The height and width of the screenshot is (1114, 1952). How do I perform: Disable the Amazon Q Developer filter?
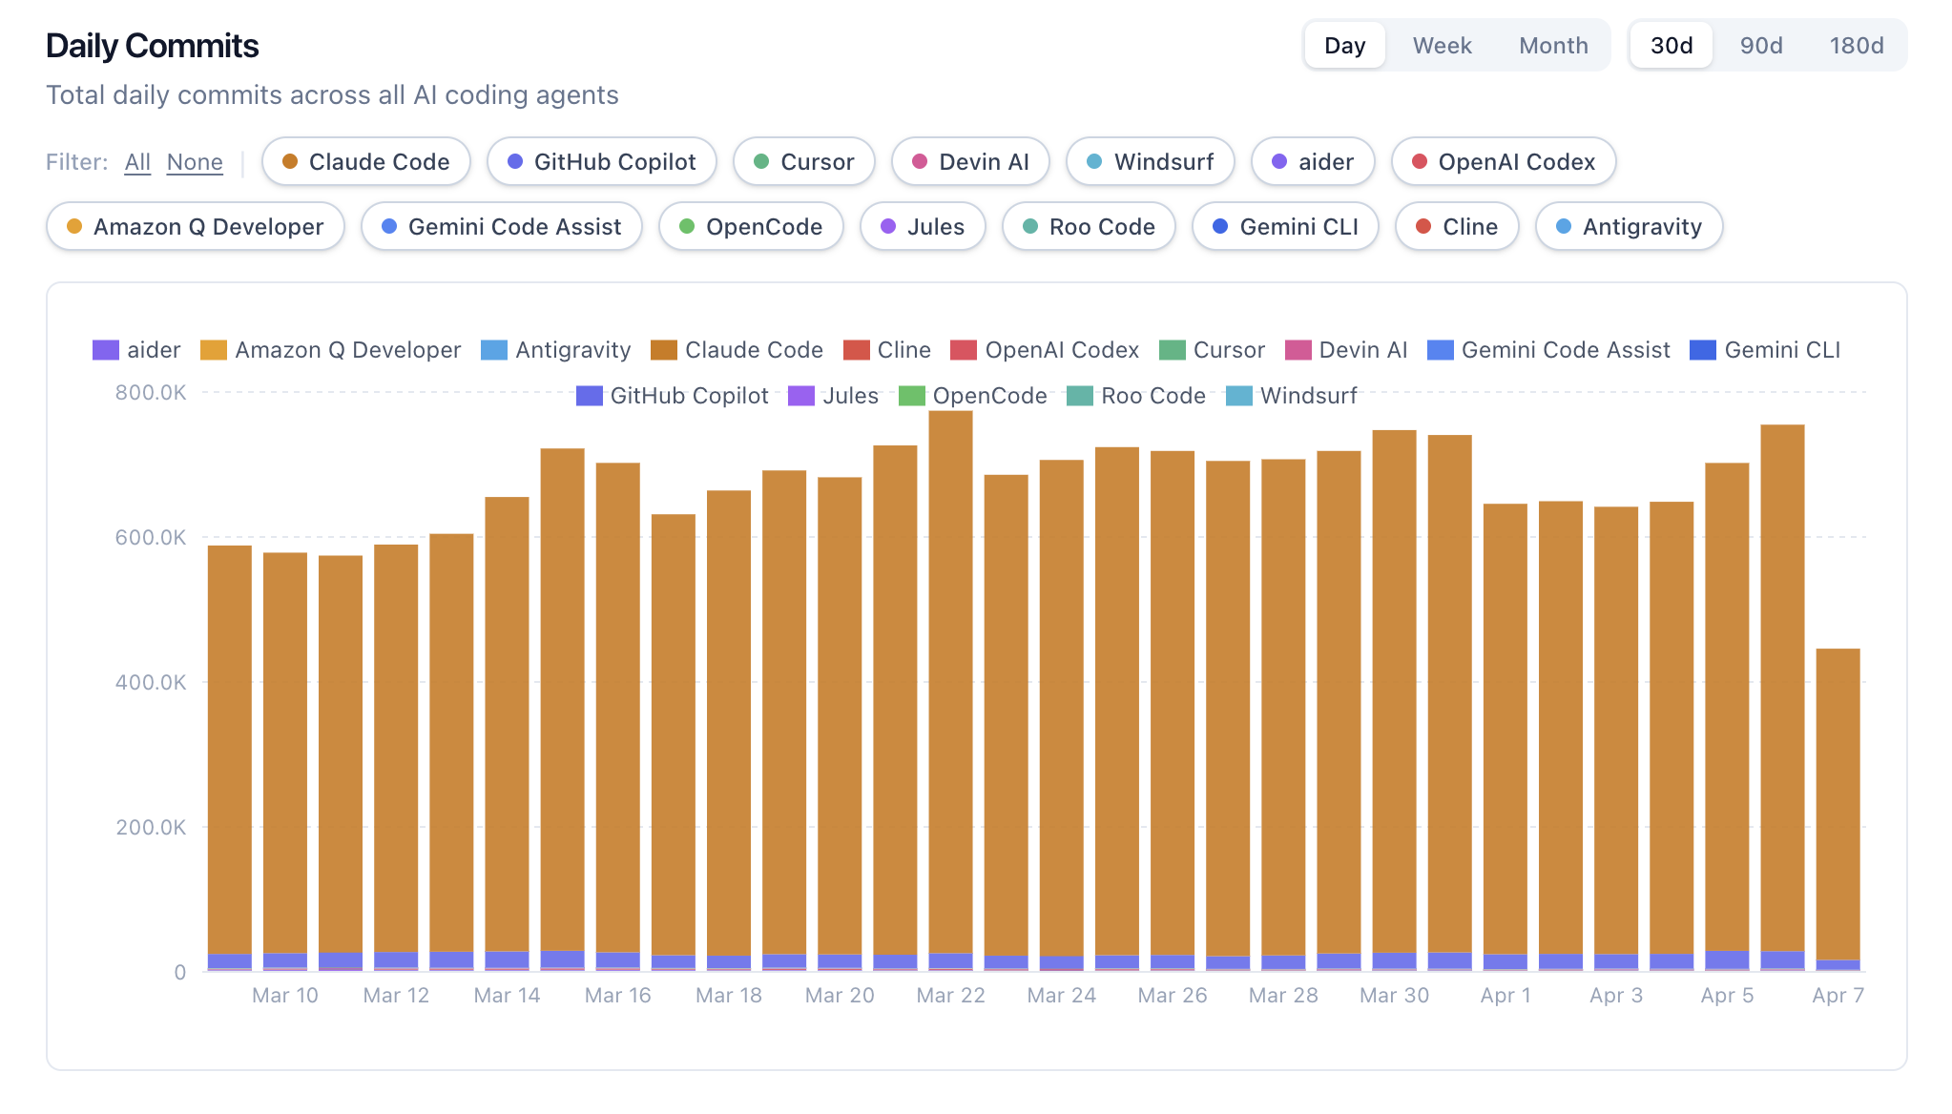click(x=196, y=227)
